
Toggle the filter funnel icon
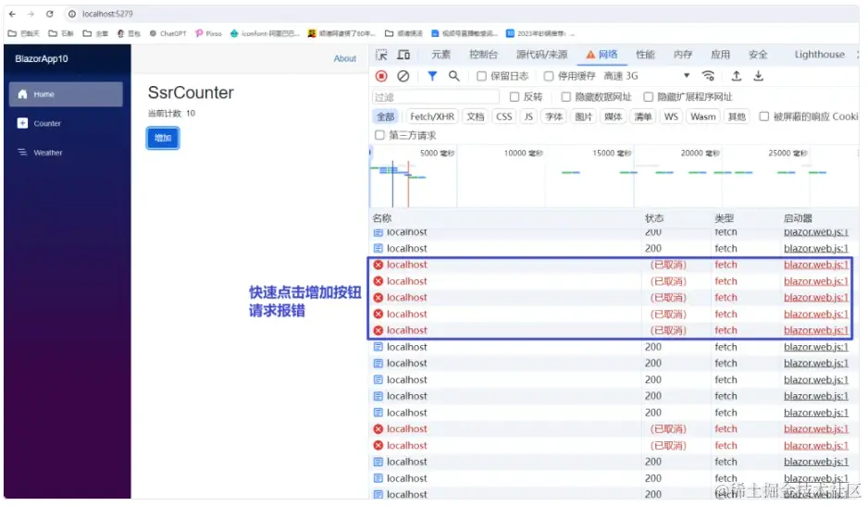point(432,76)
